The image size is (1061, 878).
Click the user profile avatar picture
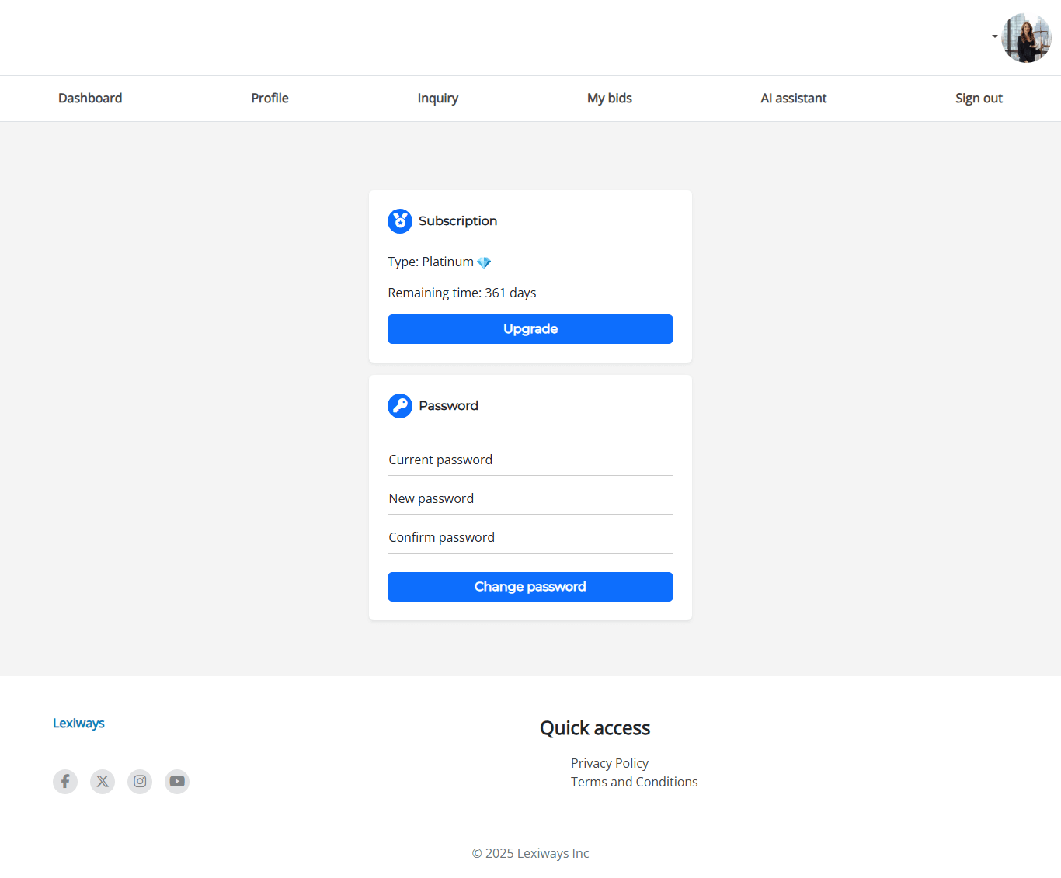pos(1026,37)
